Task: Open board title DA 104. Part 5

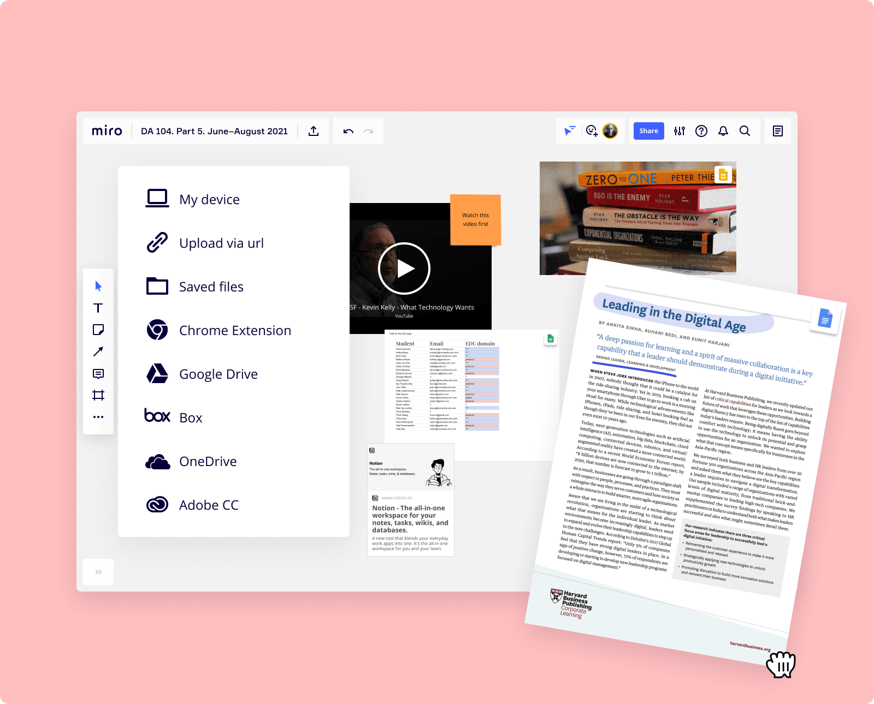Action: (214, 131)
